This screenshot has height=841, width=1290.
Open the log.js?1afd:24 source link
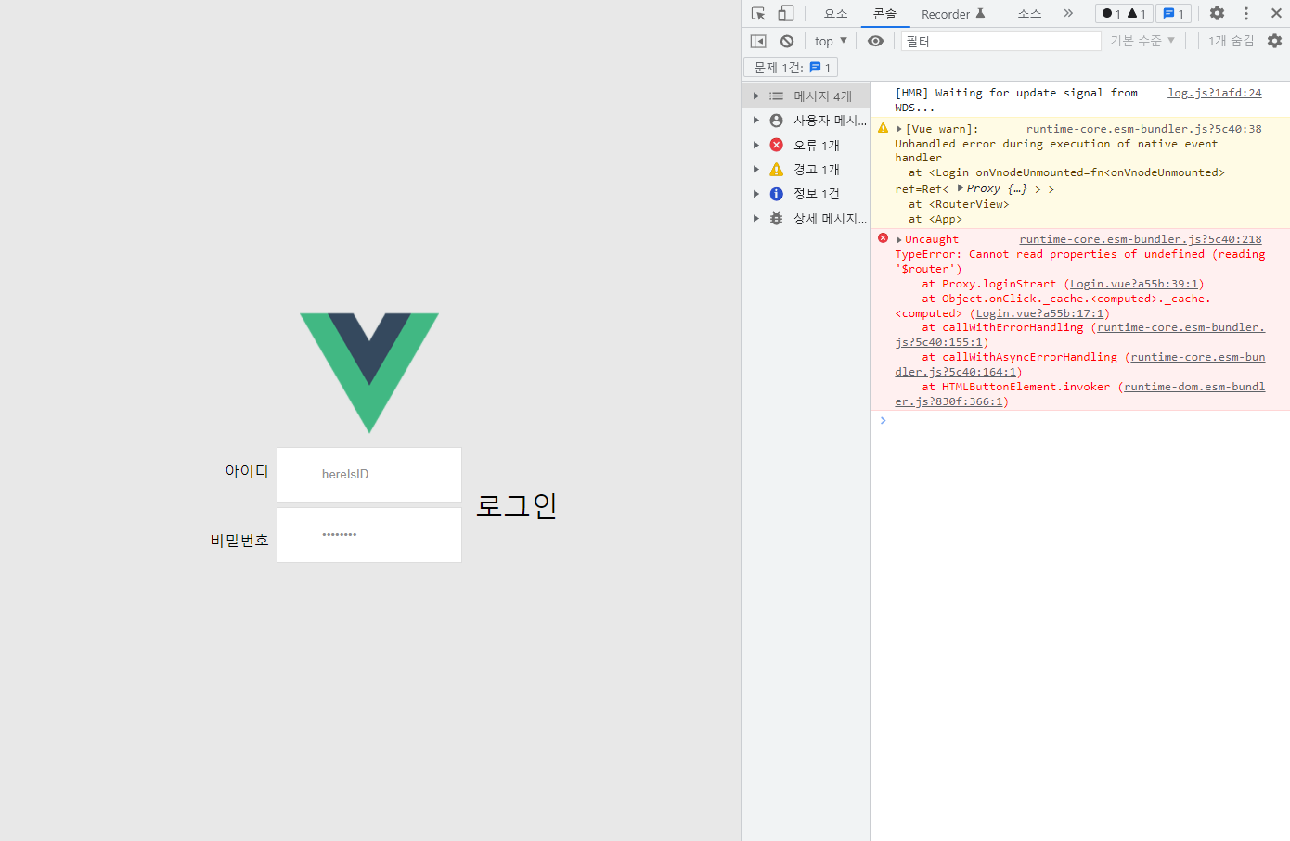(1214, 93)
